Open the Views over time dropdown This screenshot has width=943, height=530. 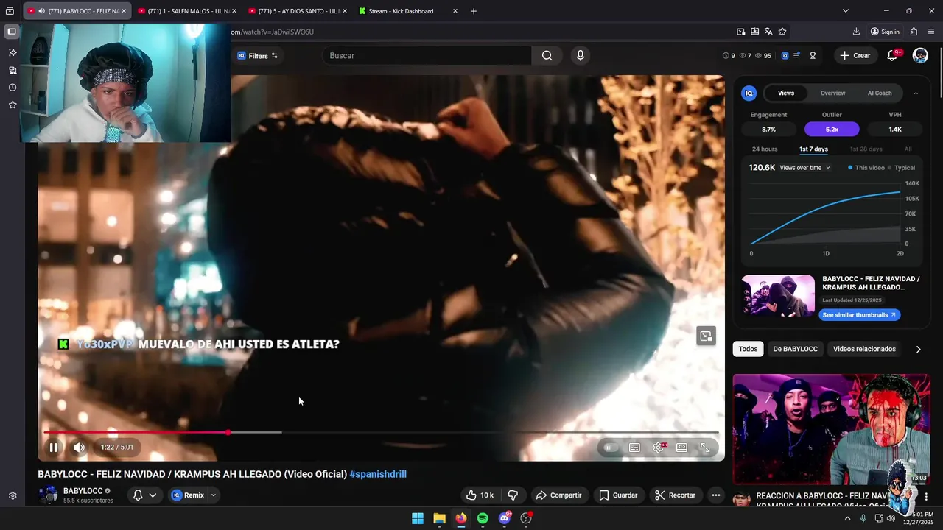(x=804, y=168)
